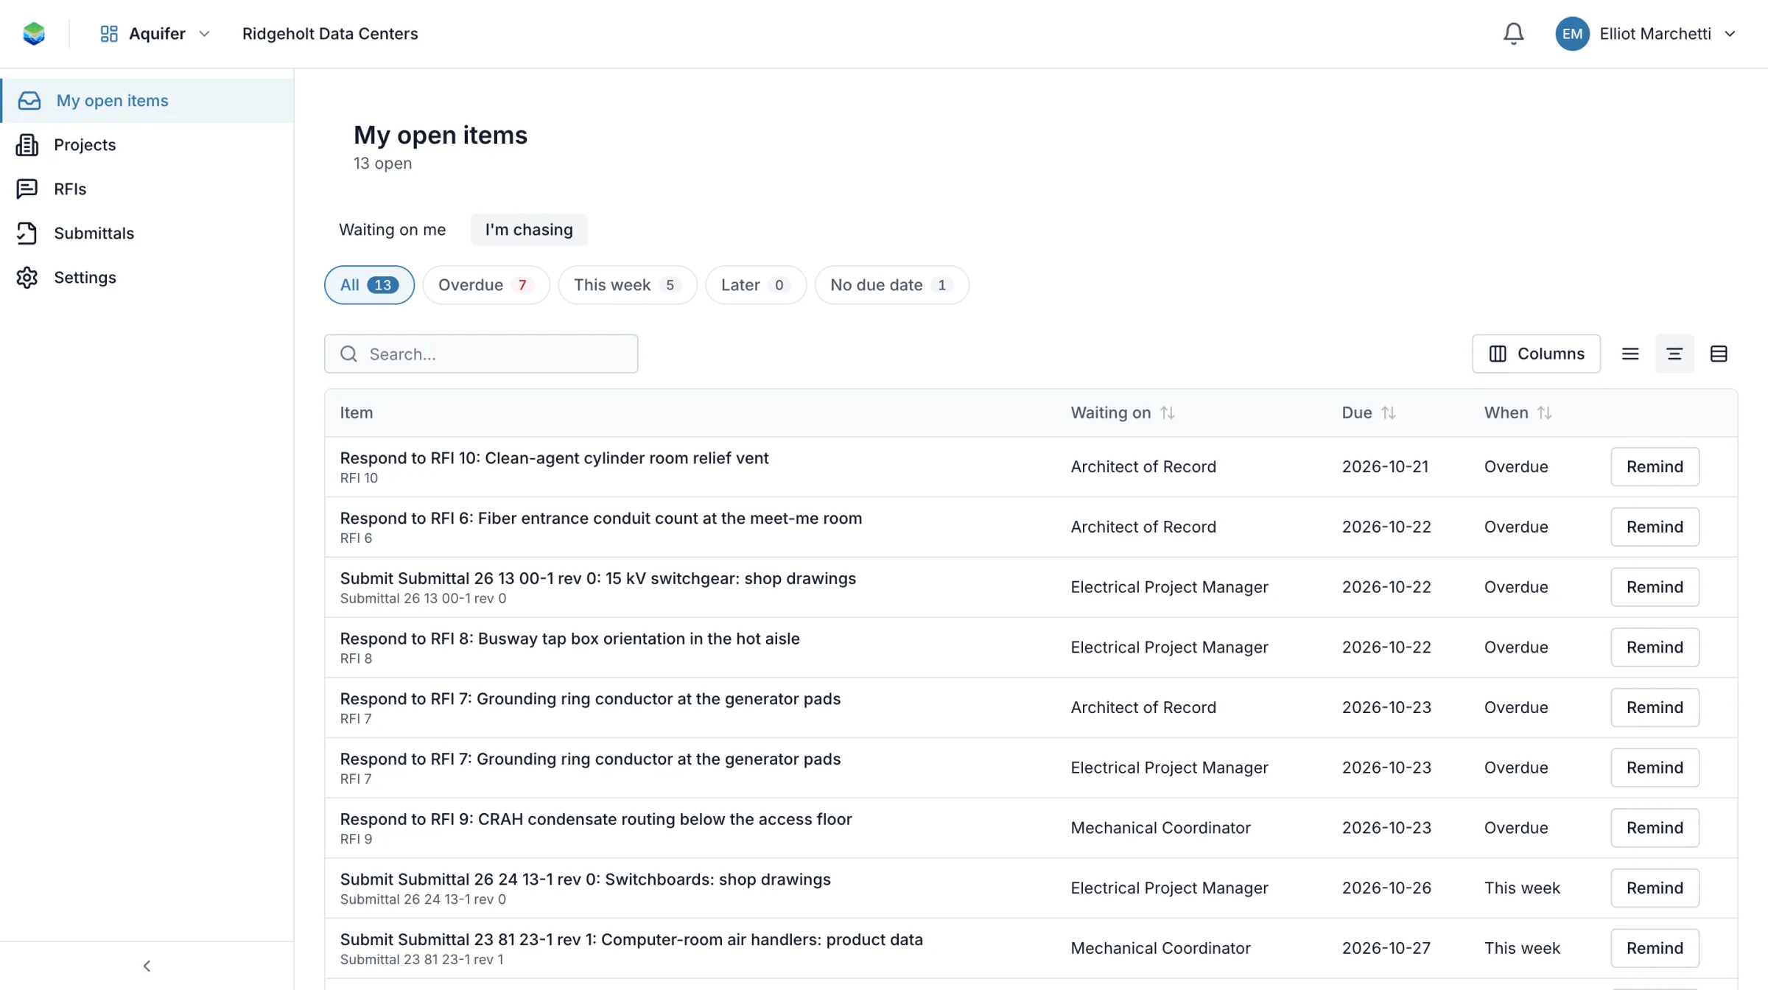The width and height of the screenshot is (1768, 990).
Task: Open the notifications bell
Action: point(1513,34)
